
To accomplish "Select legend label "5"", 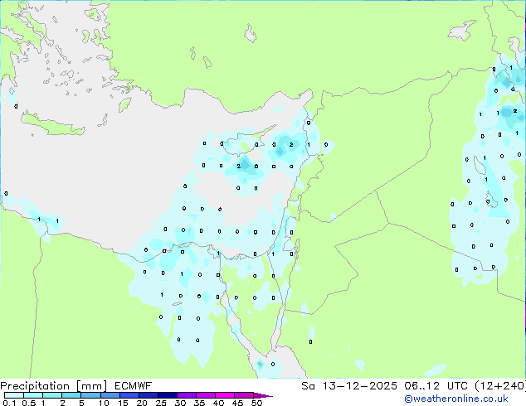I will (81, 403).
